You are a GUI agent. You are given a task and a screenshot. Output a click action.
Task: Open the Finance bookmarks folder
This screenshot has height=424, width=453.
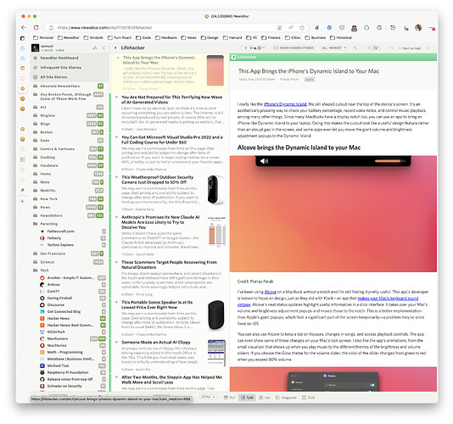(x=271, y=38)
